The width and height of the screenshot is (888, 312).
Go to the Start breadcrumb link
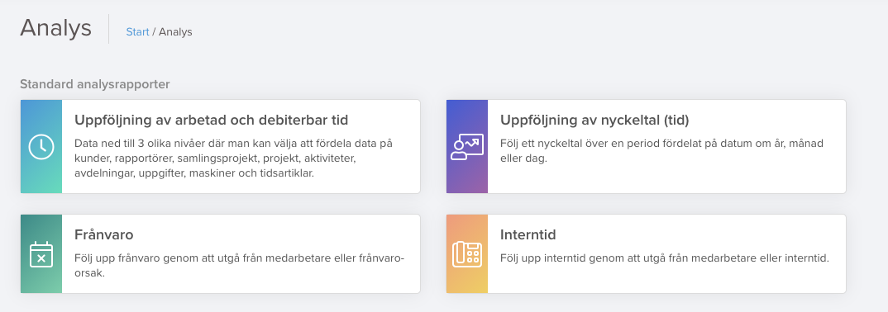[137, 31]
